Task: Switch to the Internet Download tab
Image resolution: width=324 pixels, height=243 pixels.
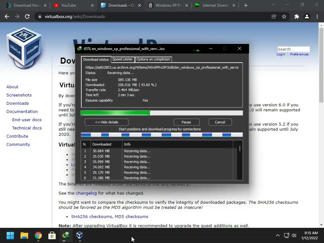Action: pos(215,5)
